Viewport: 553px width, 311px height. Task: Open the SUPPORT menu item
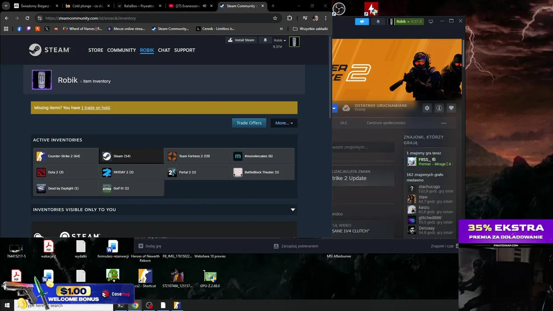(184, 50)
